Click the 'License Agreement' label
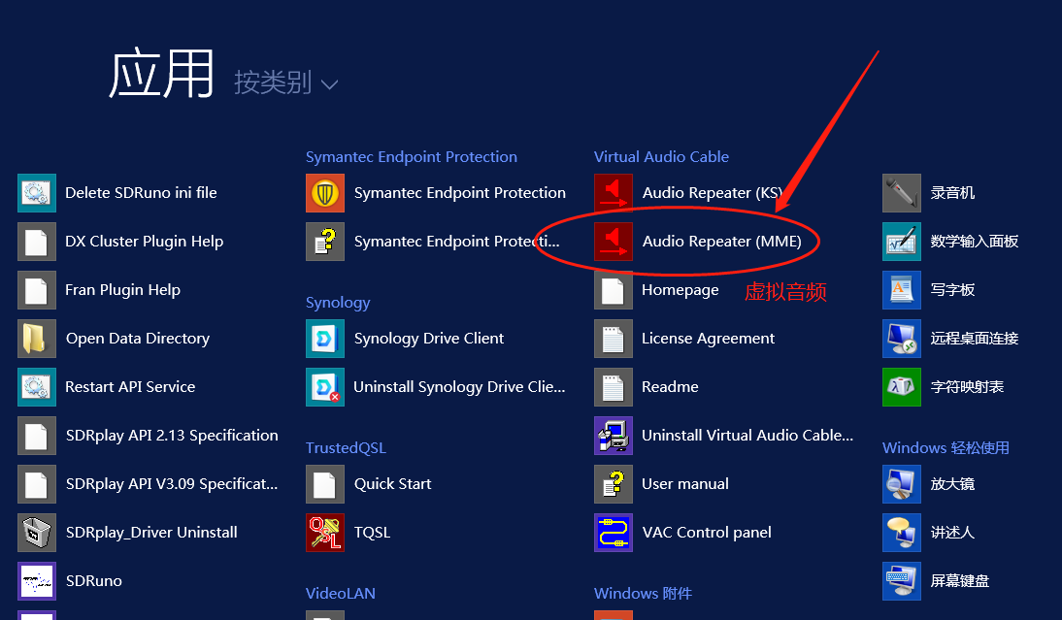Viewport: 1062px width, 620px height. (708, 339)
